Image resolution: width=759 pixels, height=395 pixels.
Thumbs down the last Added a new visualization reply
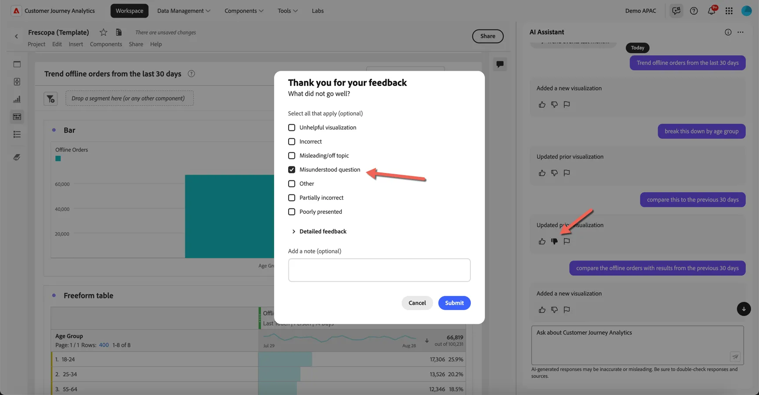(x=554, y=310)
